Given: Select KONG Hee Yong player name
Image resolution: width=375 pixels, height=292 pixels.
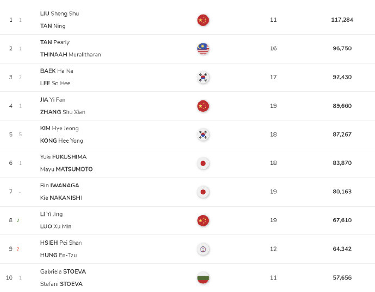Looking at the screenshot, I should [61, 141].
